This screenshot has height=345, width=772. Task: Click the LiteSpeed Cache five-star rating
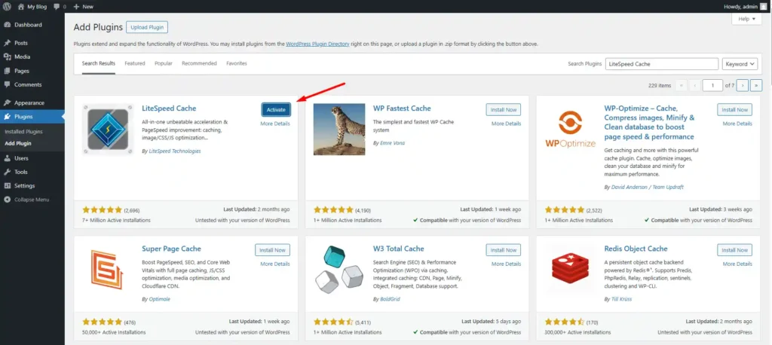click(x=102, y=209)
